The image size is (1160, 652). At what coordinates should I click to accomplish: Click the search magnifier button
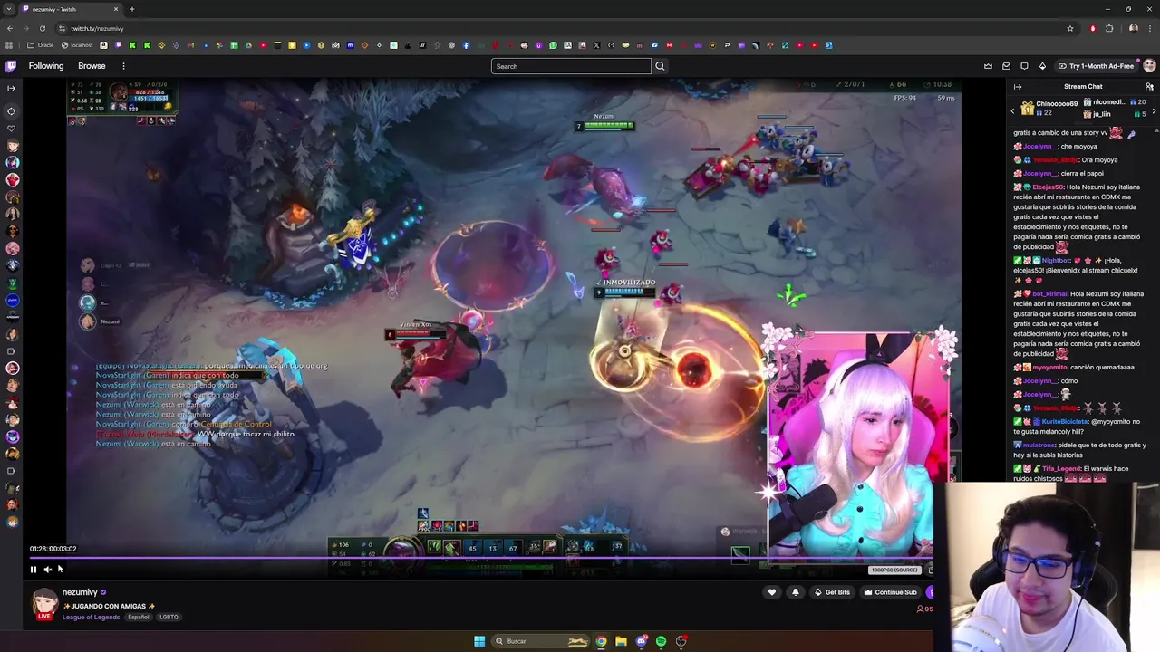pyautogui.click(x=660, y=66)
